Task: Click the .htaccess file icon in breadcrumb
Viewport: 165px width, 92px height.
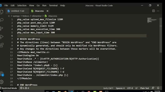Action: click(x=46, y=16)
